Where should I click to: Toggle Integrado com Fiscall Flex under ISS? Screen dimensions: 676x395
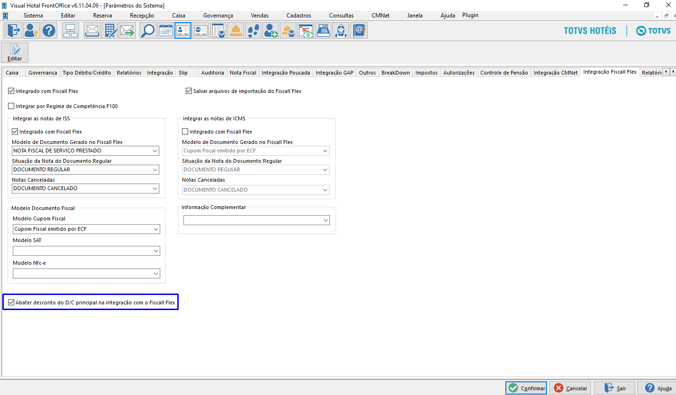[x=15, y=132]
